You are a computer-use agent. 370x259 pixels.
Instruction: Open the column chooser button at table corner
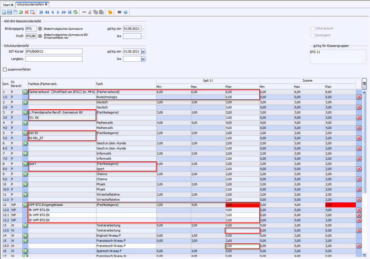coord(364,83)
